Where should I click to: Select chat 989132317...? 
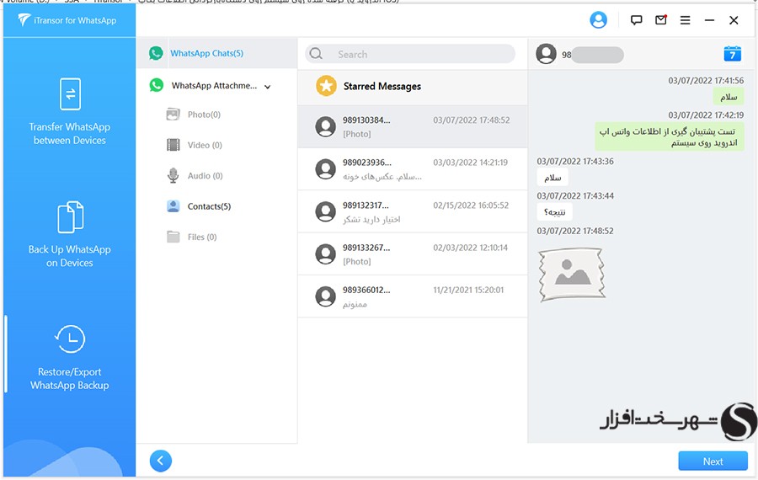413,211
